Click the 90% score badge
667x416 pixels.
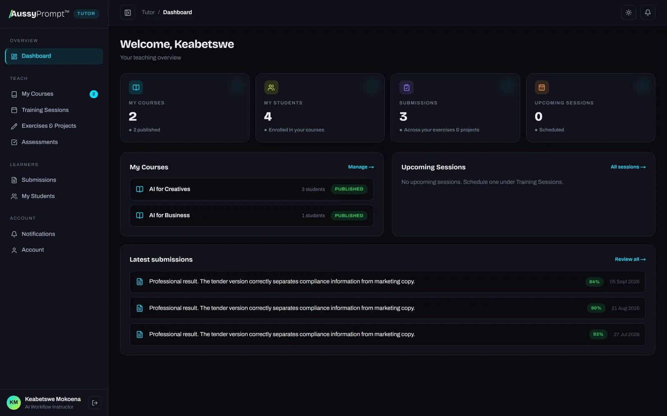(596, 308)
